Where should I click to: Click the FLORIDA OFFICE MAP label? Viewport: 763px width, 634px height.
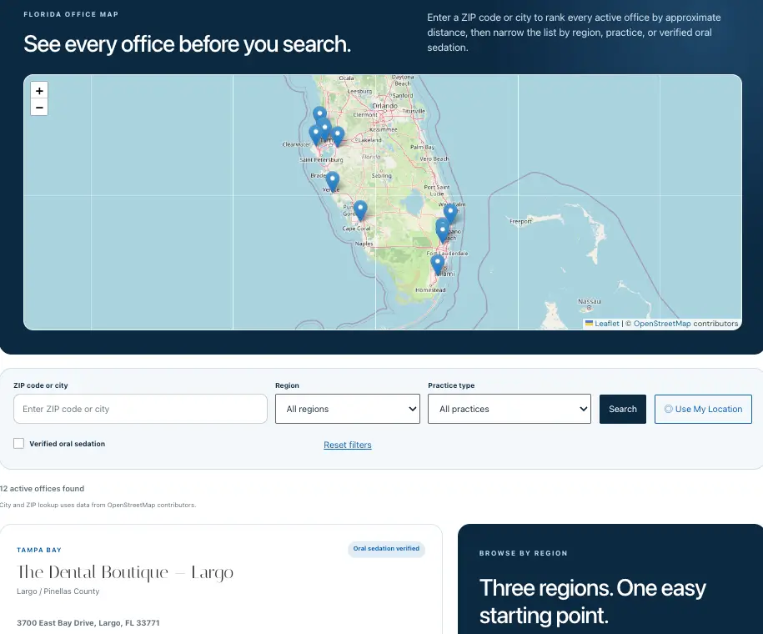point(71,14)
